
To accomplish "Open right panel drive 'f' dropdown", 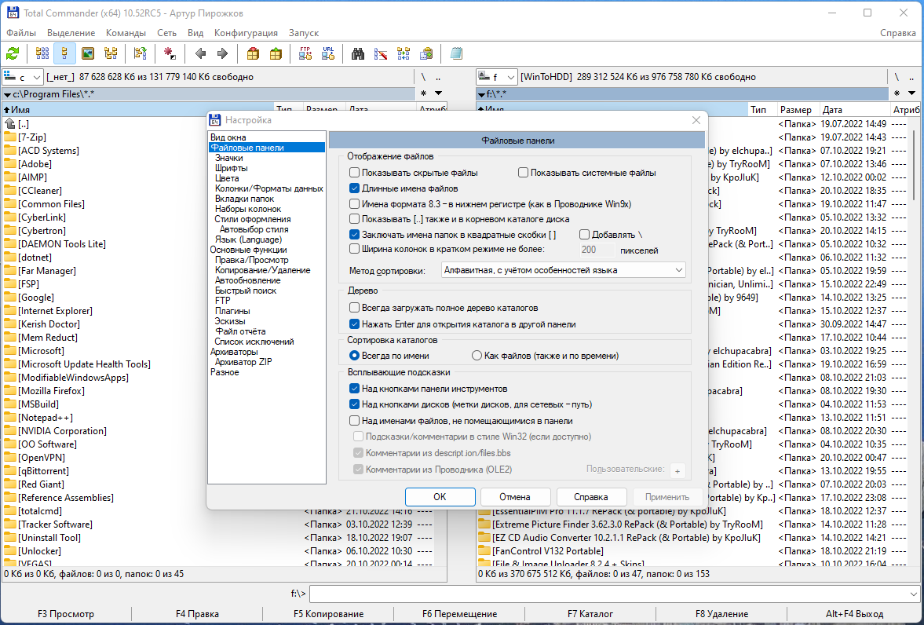I will pos(497,77).
